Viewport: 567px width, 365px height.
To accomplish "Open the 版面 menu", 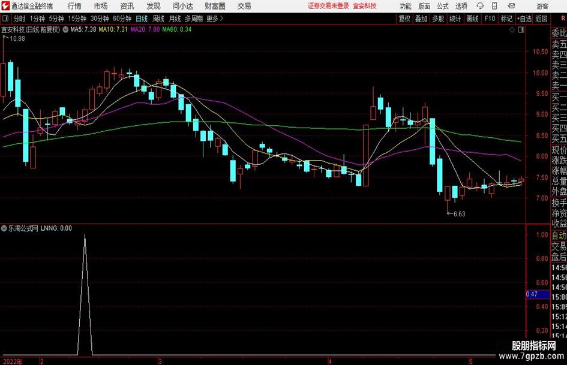I will coord(424,6).
